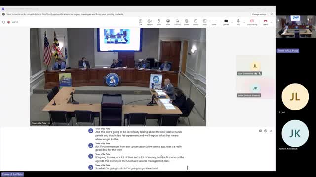
Task: Open the Chat panel in Teams toolbar
Action: coord(140,22)
